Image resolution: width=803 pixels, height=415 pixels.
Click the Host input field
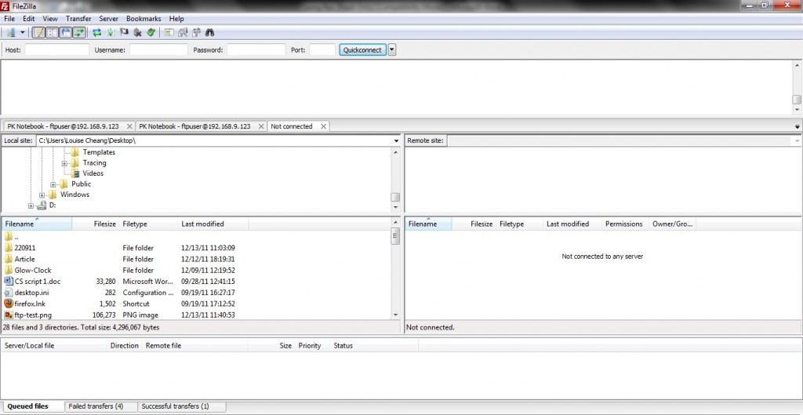point(56,49)
